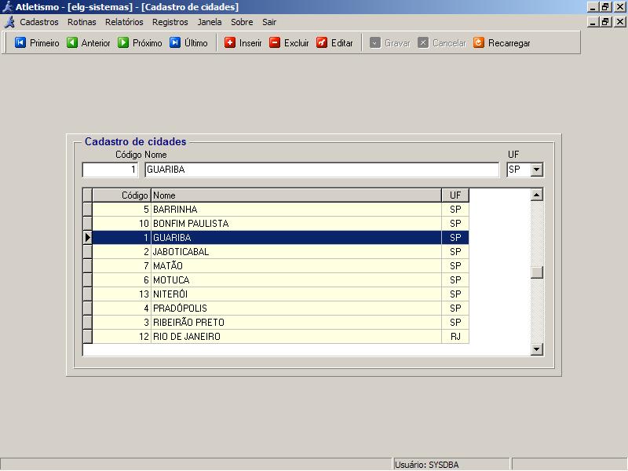Minimize the inner child window
This screenshot has width=628, height=471.
pyautogui.click(x=593, y=22)
